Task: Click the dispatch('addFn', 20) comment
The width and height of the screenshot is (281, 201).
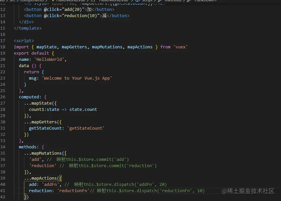Action: (116, 185)
